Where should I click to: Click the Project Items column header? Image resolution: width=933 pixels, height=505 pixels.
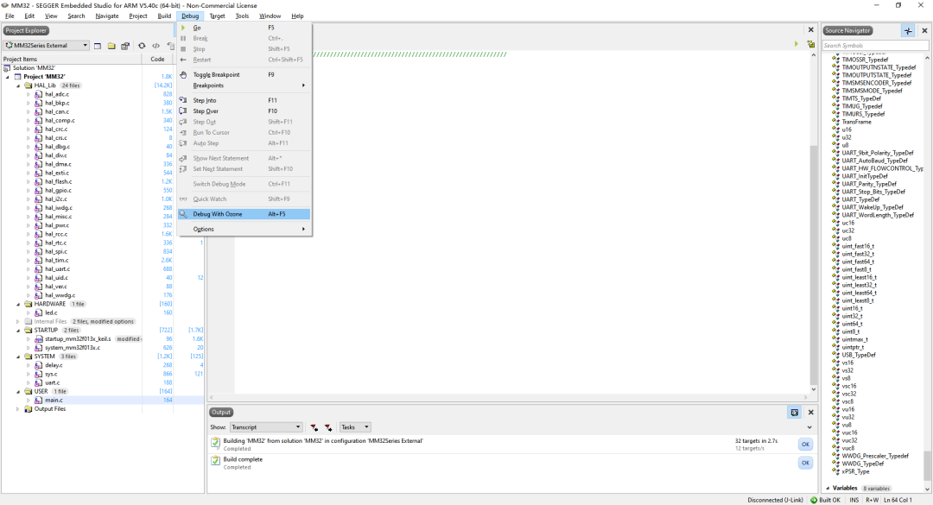click(72, 59)
